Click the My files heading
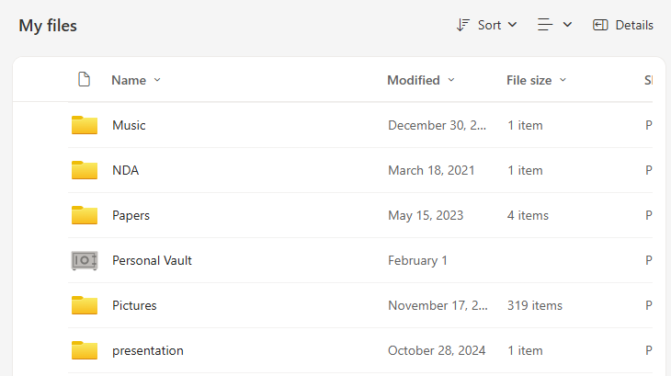Image resolution: width=671 pixels, height=376 pixels. pyautogui.click(x=48, y=26)
